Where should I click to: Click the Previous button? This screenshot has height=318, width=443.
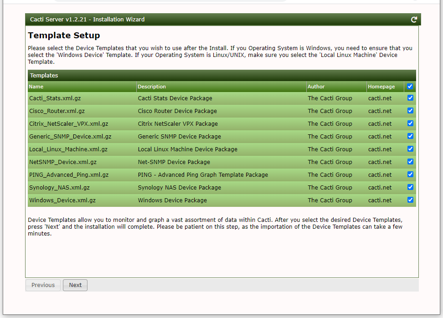pyautogui.click(x=43, y=285)
